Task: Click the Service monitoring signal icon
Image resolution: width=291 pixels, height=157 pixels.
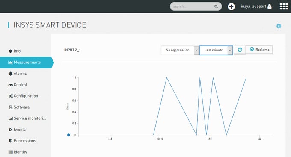Action: [11, 118]
